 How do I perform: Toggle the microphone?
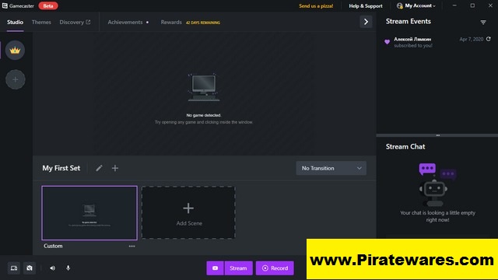(68, 268)
